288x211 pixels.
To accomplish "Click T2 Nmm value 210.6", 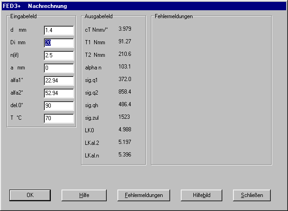I will 125,54.
